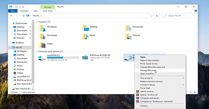Go back using the Back arrow

(x=11, y=16)
